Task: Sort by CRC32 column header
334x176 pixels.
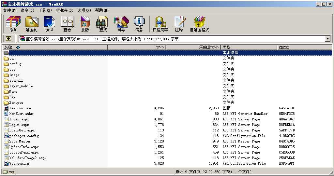Action: (305, 47)
